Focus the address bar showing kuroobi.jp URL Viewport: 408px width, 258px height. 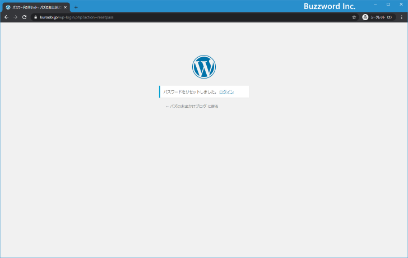click(x=168, y=17)
